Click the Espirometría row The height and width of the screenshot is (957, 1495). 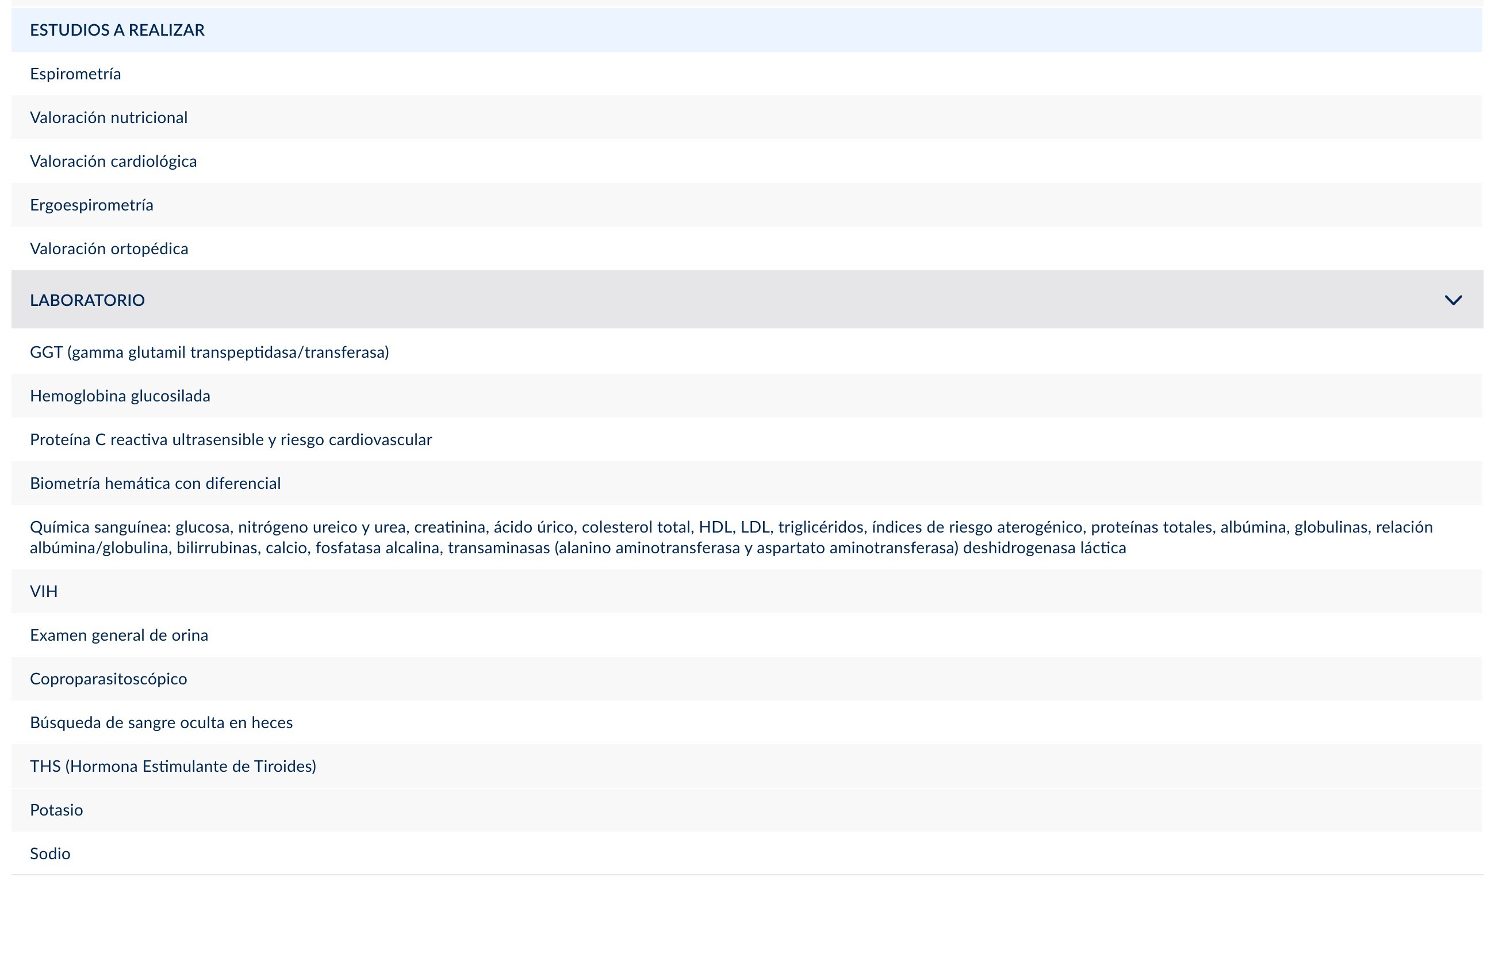click(x=746, y=74)
